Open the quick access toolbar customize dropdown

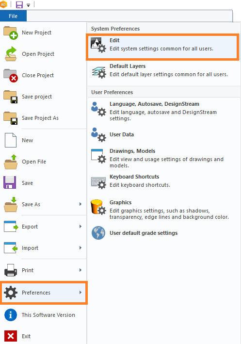[28, 5]
